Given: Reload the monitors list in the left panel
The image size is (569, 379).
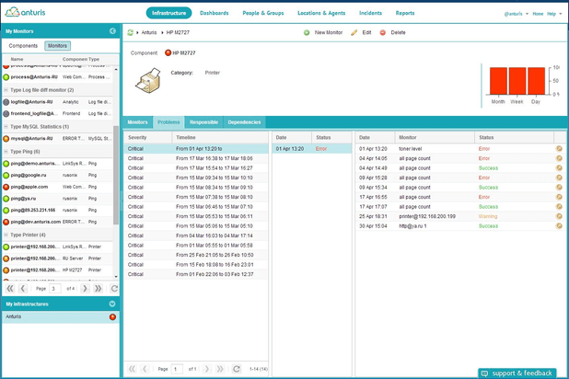Looking at the screenshot, I should click(113, 288).
